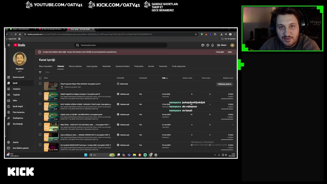The image size is (327, 184).
Task: Open the Windows Start menu
Action: 86,155
